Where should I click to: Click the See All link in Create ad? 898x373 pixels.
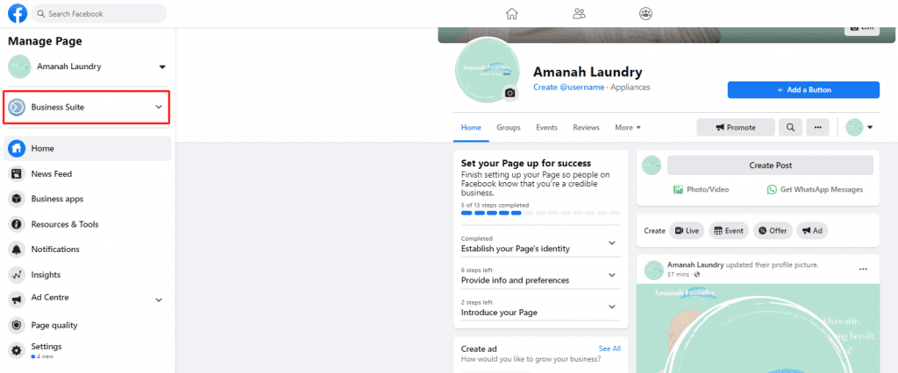(609, 348)
